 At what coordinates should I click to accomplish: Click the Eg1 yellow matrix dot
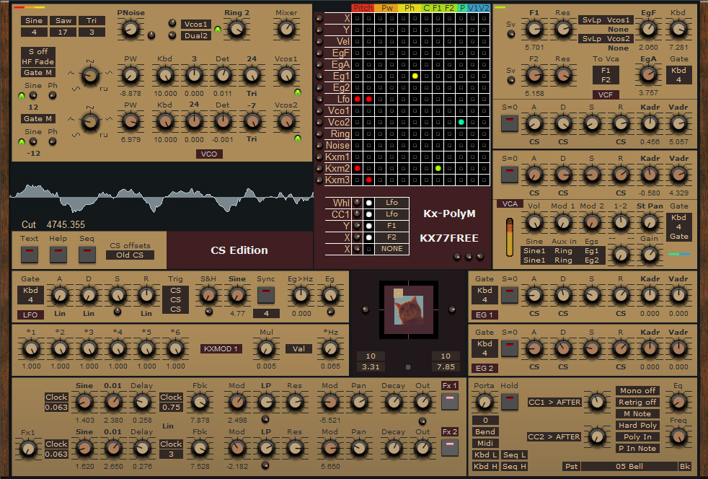415,76
